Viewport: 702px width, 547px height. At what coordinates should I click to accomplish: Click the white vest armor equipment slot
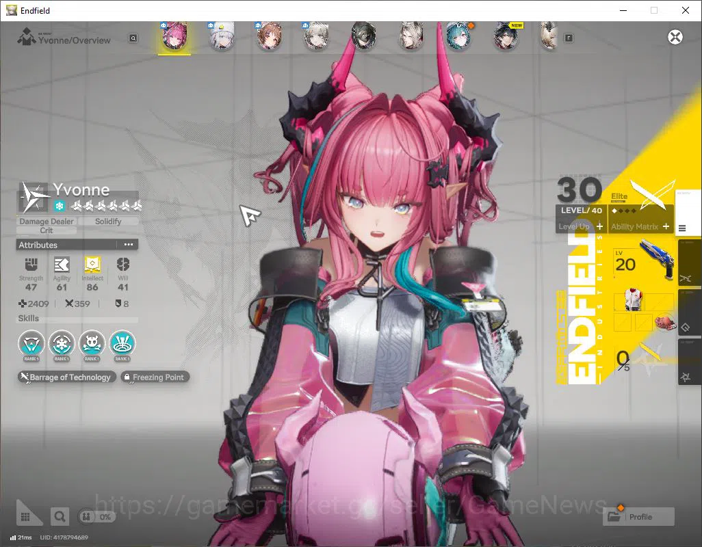click(632, 299)
